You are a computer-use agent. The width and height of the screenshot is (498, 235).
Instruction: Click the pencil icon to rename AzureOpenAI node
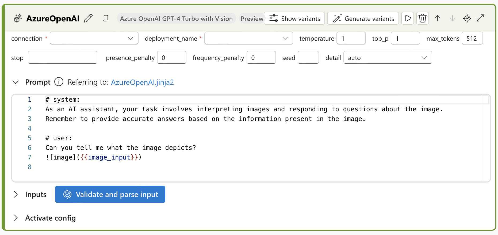pos(88,18)
